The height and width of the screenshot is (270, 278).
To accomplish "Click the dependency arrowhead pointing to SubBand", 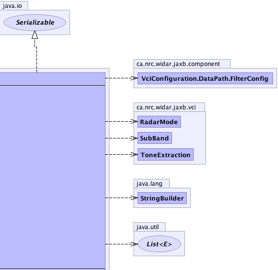I will [x=134, y=138].
